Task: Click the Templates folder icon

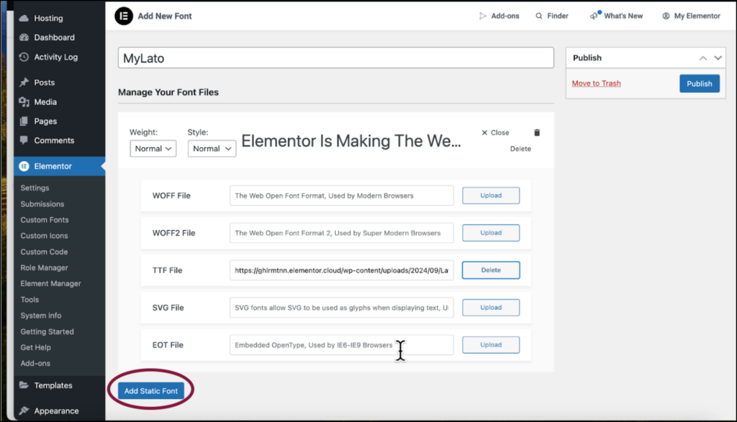Action: [24, 385]
